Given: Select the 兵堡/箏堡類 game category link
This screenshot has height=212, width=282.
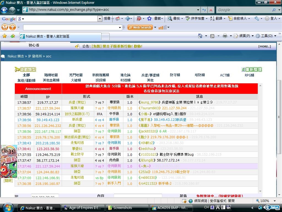Looking at the screenshot, I should 150,75.
